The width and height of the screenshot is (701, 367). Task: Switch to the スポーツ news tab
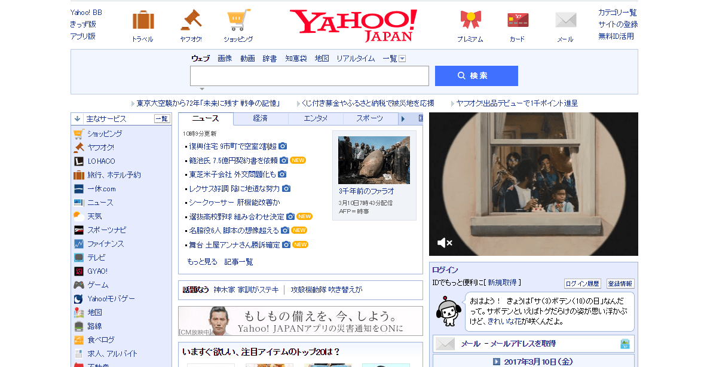click(370, 118)
